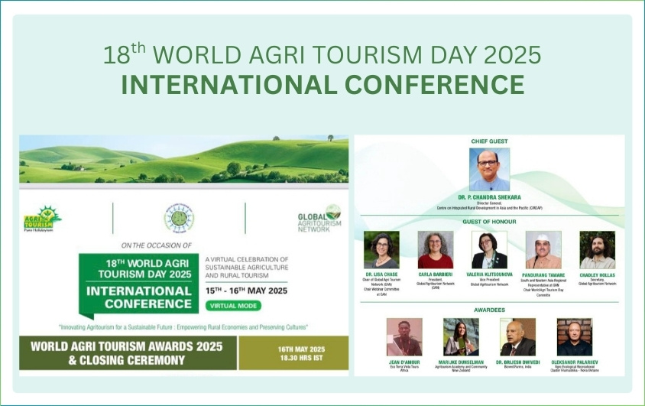Click the 'GUEST OF HONOUR' section label

click(x=490, y=222)
